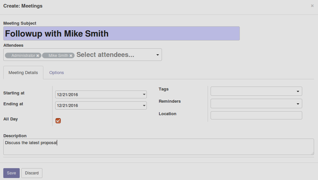Click the Meeting Subject field
The width and height of the screenshot is (318, 180).
(122, 33)
